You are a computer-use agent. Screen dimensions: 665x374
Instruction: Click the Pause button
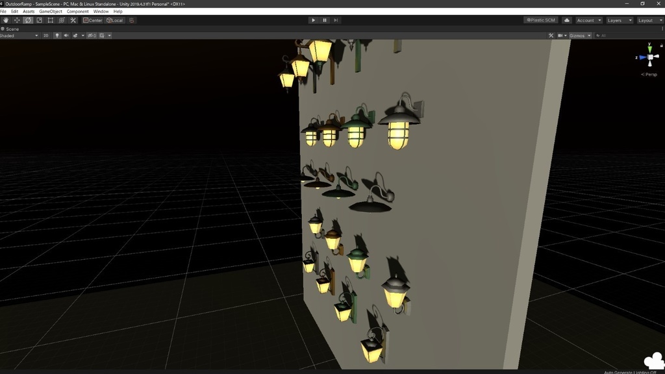(325, 20)
